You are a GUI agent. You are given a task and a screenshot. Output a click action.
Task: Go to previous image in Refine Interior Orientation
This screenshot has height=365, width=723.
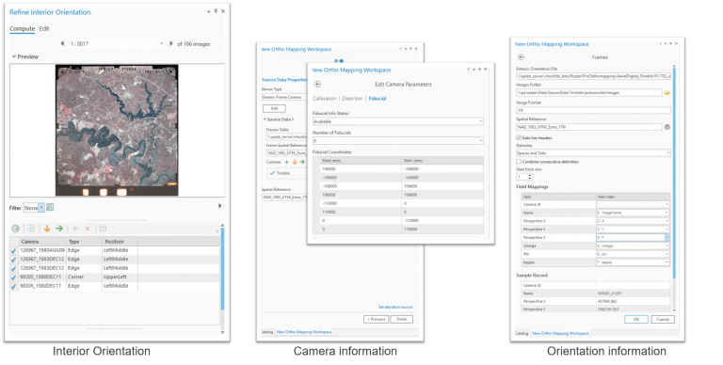pos(62,44)
